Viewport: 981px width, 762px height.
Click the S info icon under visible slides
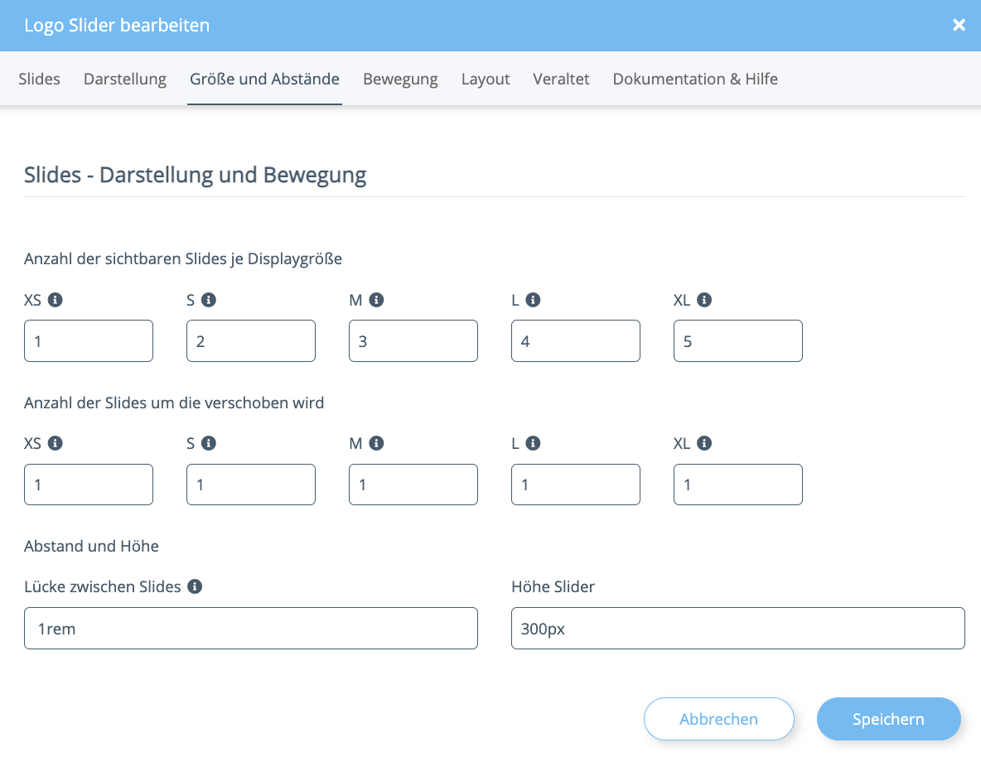(209, 300)
